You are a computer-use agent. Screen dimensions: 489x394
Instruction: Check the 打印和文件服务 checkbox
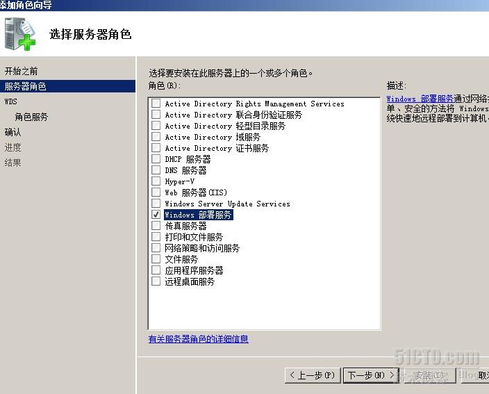coord(156,237)
